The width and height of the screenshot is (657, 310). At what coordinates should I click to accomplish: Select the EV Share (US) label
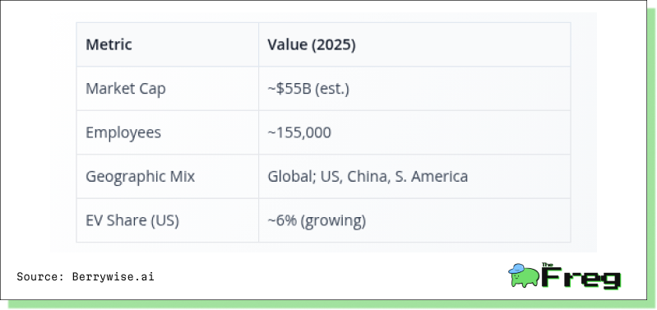click(x=132, y=220)
